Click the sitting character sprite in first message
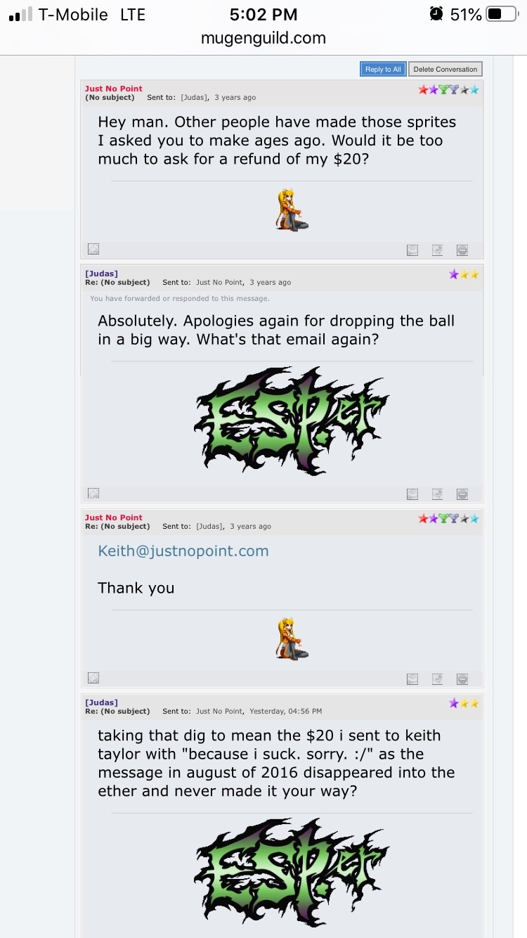Screen dimensions: 527x938 click(x=292, y=210)
